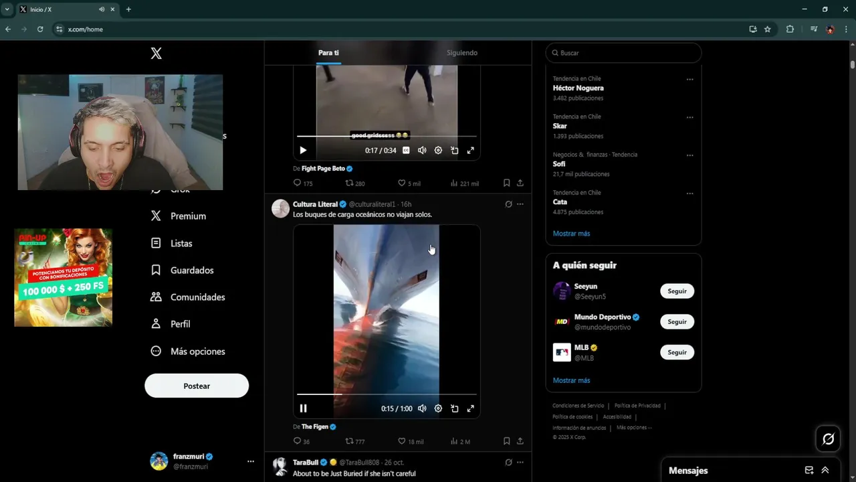
Task: Select the Para ti tab
Action: click(328, 53)
